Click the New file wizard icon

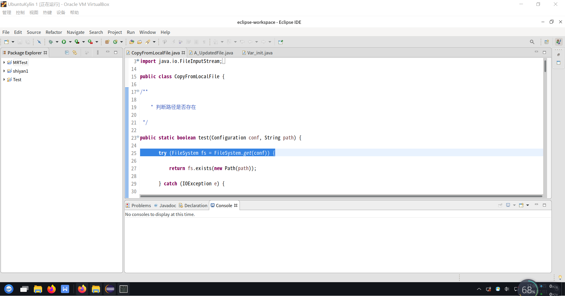(6, 42)
